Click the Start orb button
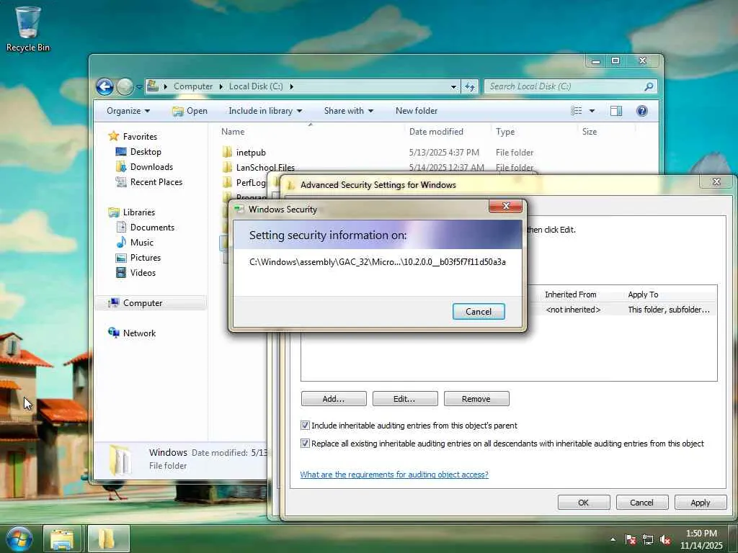 19,539
